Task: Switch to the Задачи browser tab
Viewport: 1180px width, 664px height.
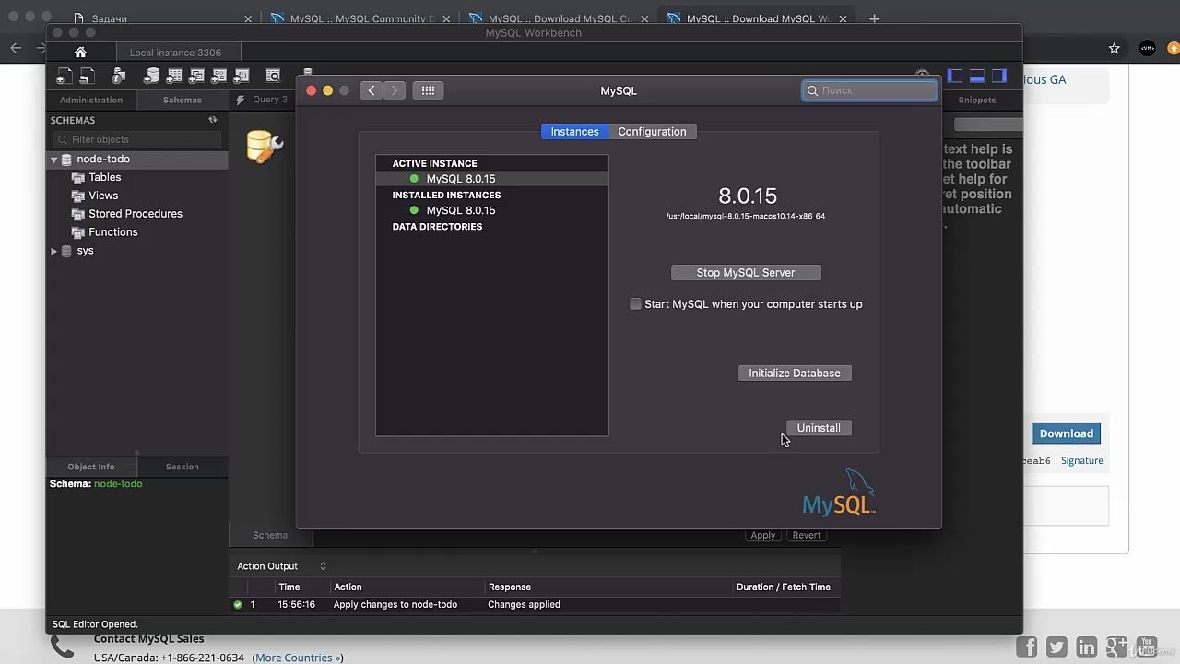Action: click(162, 18)
